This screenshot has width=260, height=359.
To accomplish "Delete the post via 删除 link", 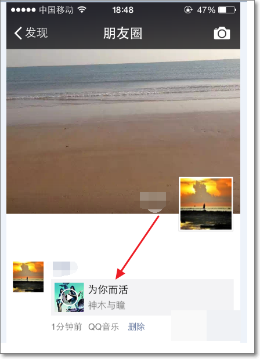I will [x=136, y=327].
